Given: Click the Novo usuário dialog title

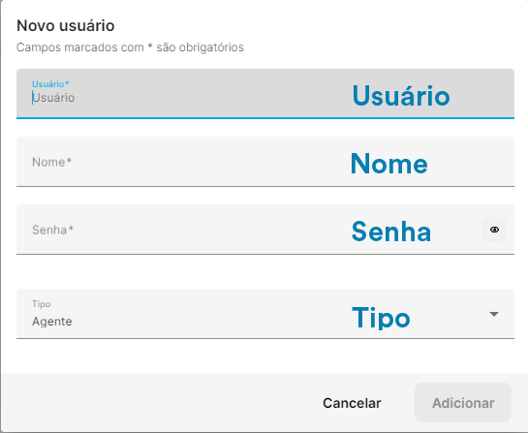Looking at the screenshot, I should [x=66, y=26].
